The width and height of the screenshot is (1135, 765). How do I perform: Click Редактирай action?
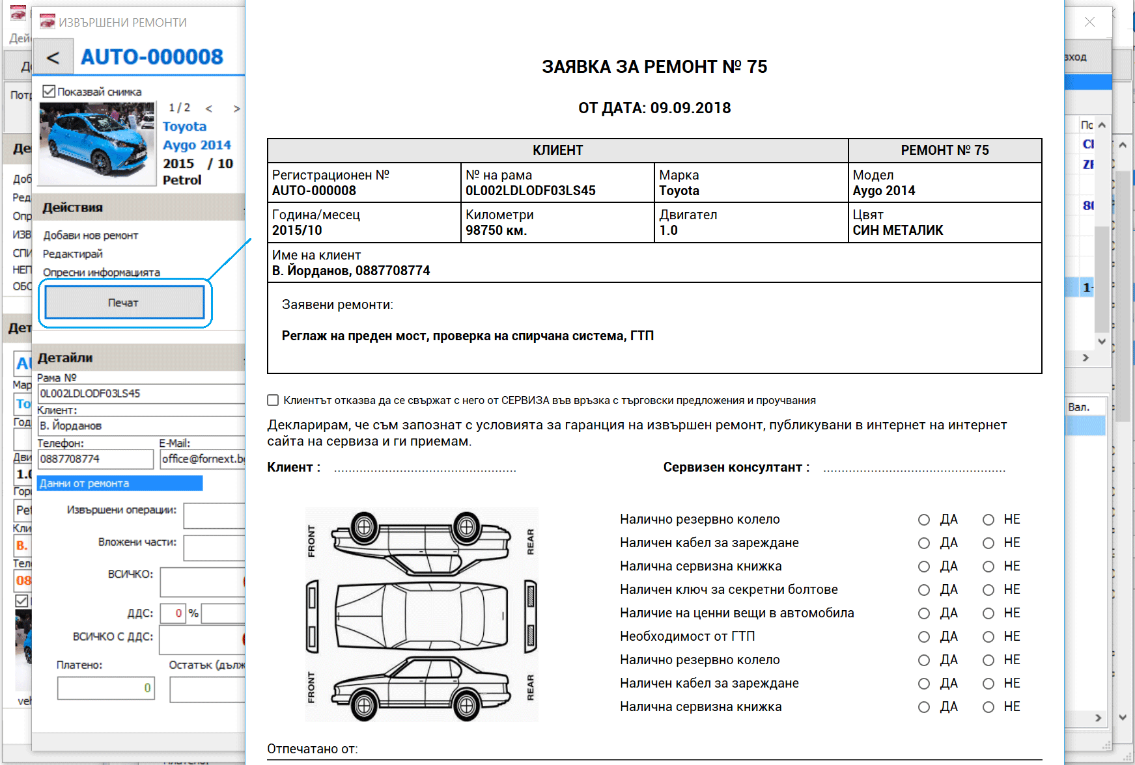[x=73, y=254]
